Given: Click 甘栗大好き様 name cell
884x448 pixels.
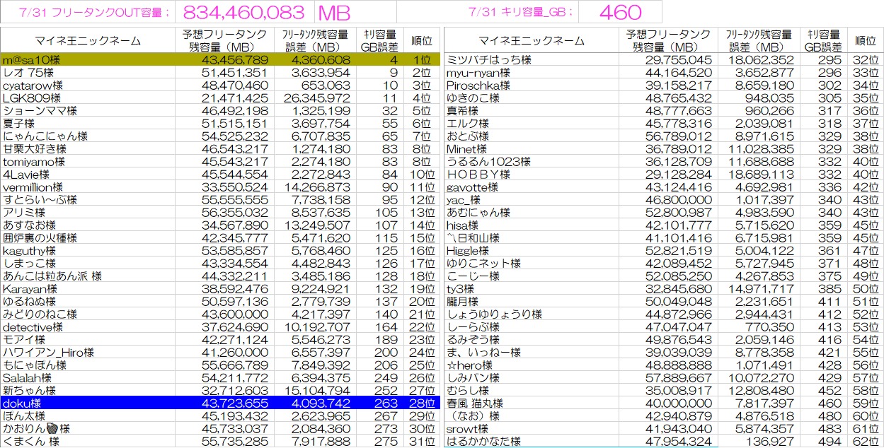Looking at the screenshot, I should click(x=88, y=149).
